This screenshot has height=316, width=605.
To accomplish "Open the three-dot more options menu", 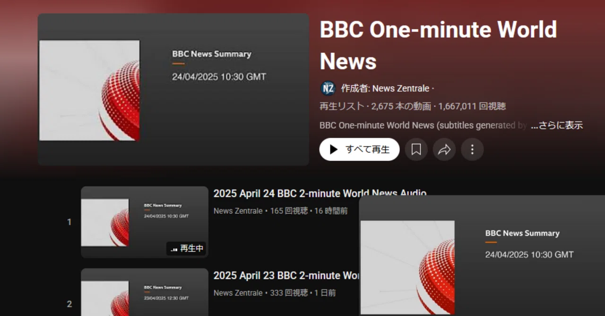I will [472, 150].
